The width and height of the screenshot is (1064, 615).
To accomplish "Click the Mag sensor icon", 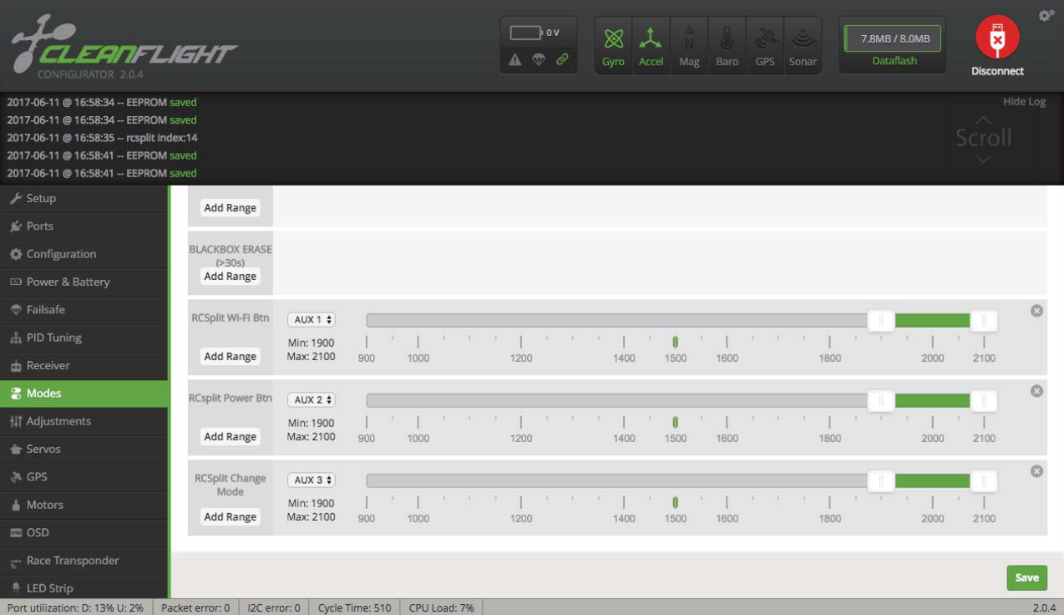I will pos(689,46).
